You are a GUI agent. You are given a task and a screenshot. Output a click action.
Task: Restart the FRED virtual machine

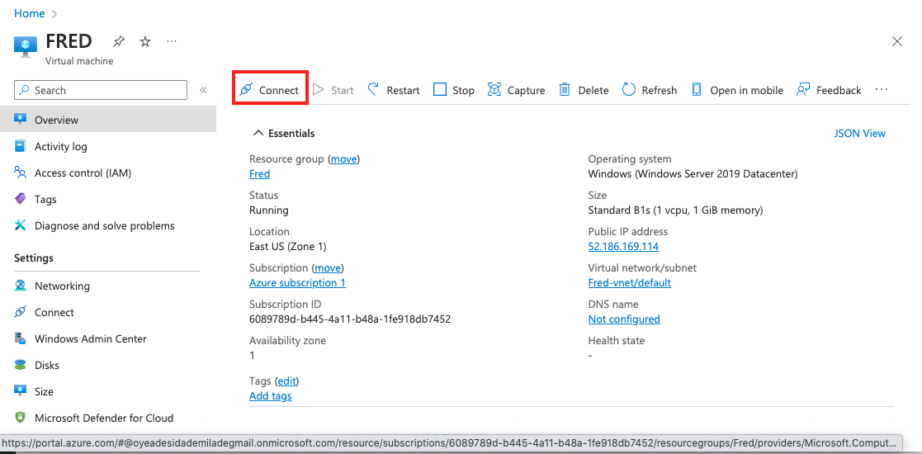coord(394,90)
